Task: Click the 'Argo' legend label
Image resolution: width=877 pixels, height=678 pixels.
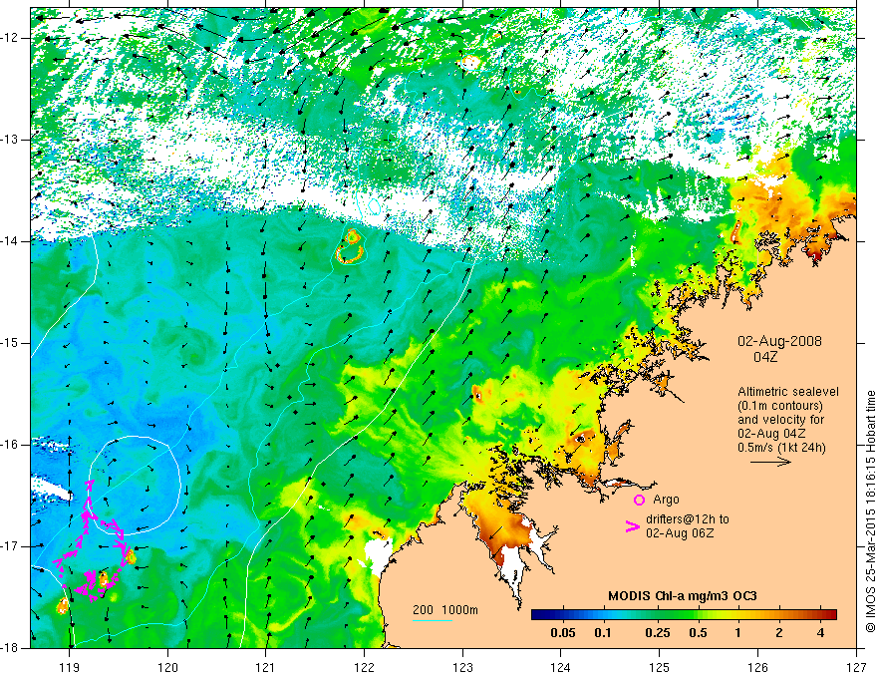Action: (666, 500)
